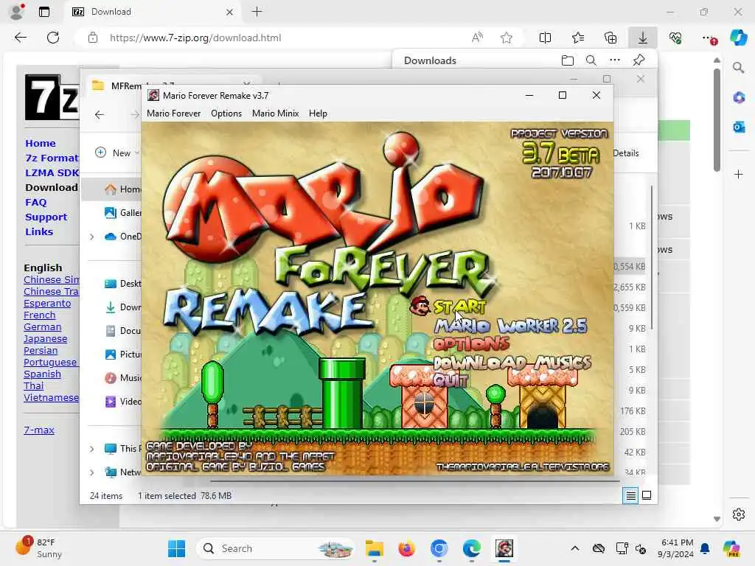Select MARIO WORKER 2.5 in game menu
This screenshot has width=755, height=566.
(510, 326)
